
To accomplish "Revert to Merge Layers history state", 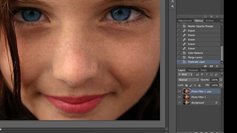I will 195,58.
